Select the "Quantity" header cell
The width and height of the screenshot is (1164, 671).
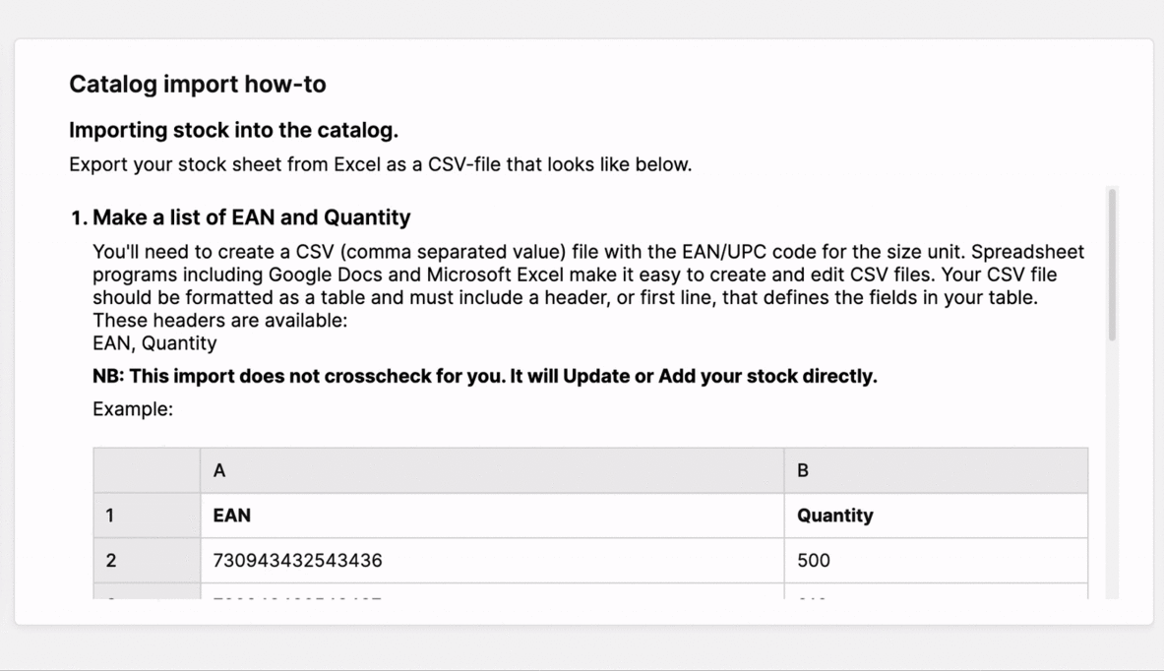[x=935, y=516]
